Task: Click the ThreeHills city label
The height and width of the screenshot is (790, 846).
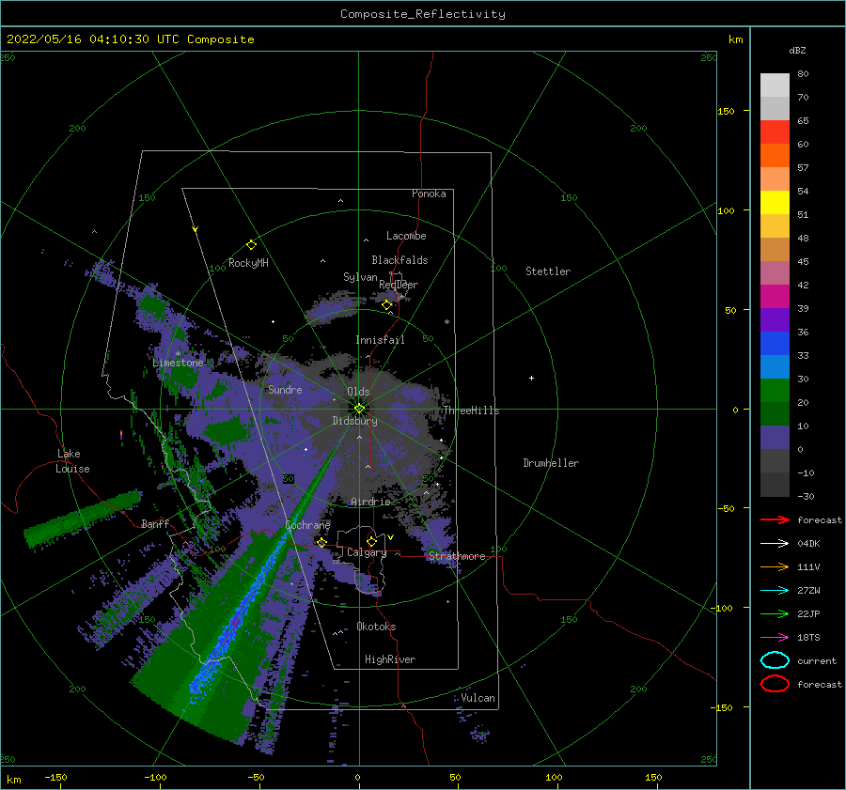Action: click(x=472, y=410)
